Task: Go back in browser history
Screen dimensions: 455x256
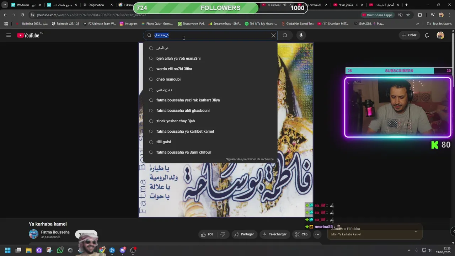Action: pos(5,15)
